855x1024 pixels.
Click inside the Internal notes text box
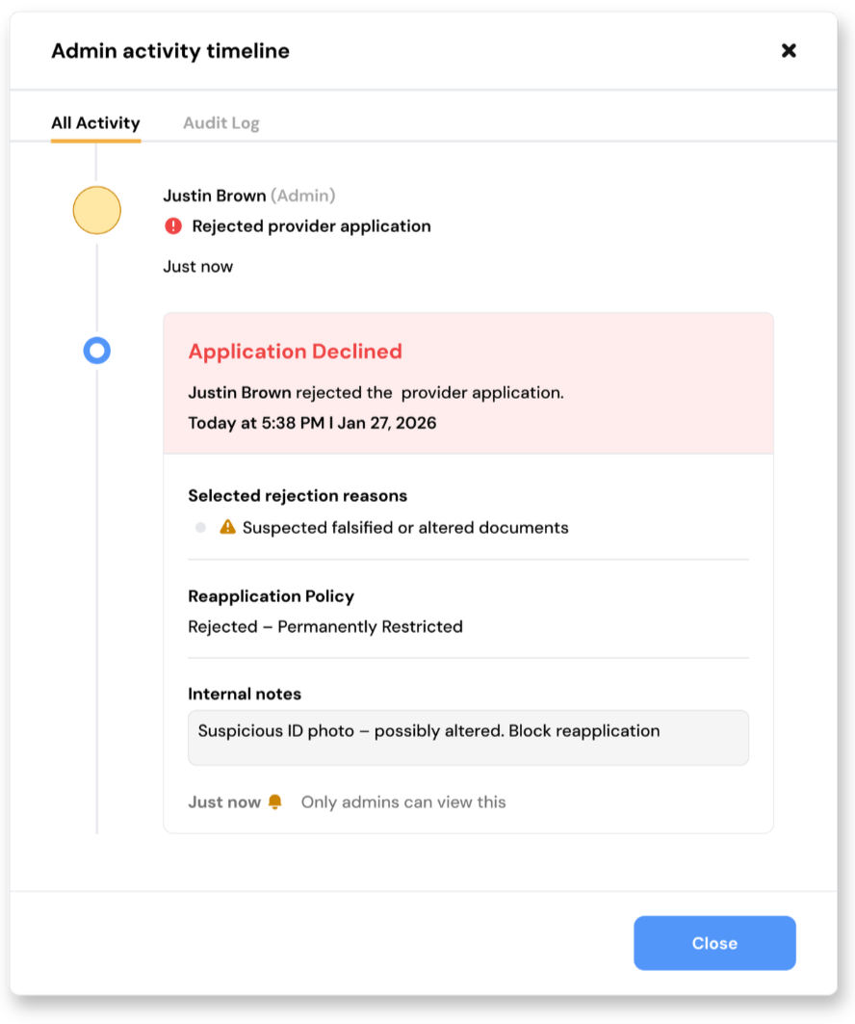pyautogui.click(x=468, y=737)
